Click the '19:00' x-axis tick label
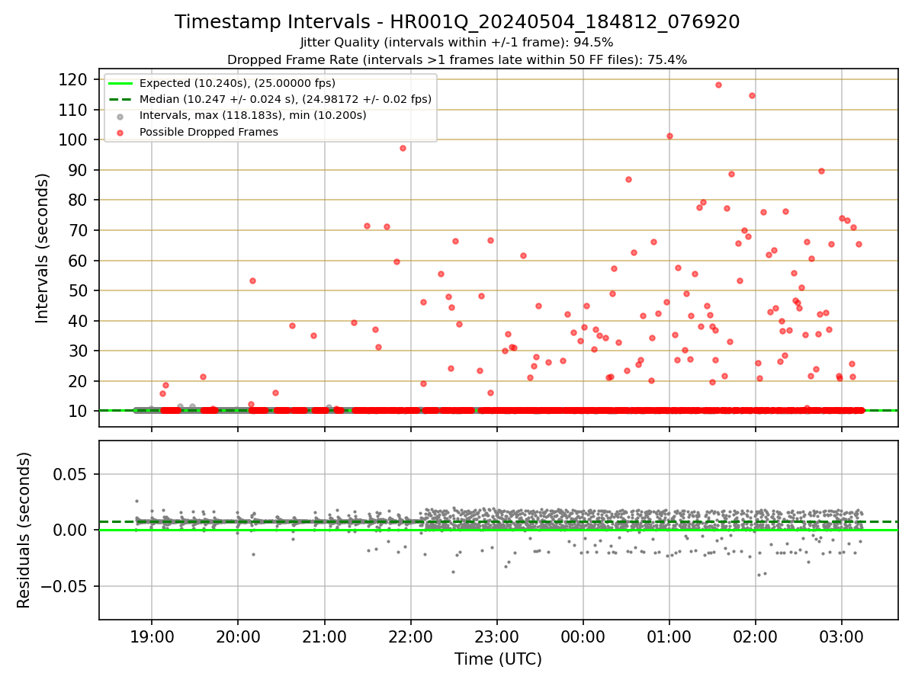Viewport: 915px width, 686px height. 151,637
